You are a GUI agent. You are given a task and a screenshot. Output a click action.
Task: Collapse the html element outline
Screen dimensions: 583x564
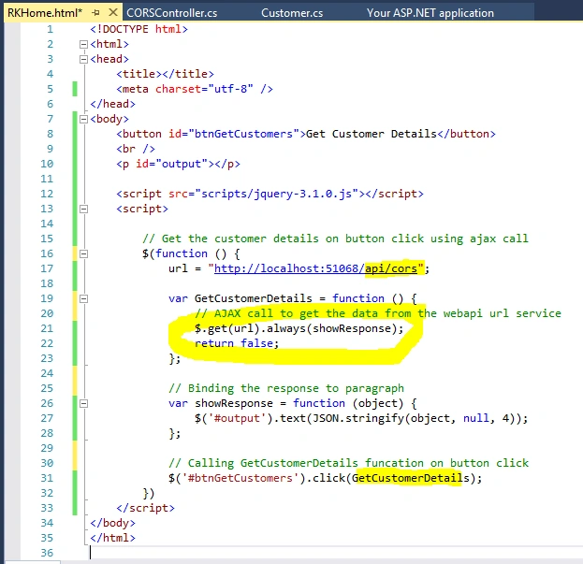83,44
